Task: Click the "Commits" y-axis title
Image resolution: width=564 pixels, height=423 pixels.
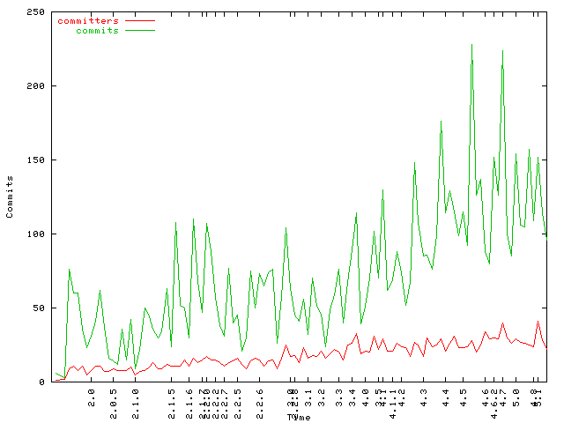Action: click(10, 197)
